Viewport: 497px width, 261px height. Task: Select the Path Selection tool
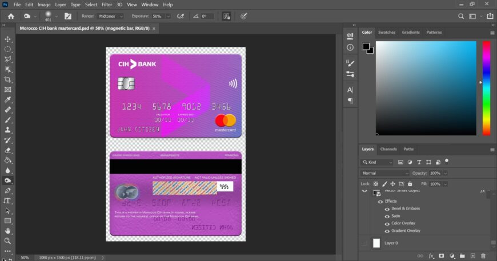click(x=7, y=211)
